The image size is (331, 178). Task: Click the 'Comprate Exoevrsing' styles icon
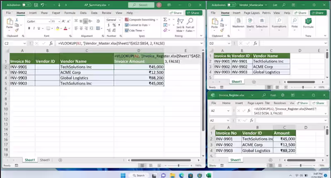[127, 19]
